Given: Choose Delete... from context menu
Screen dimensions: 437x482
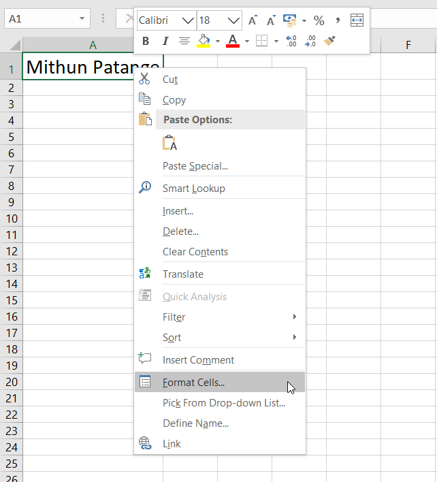Looking at the screenshot, I should [220, 231].
